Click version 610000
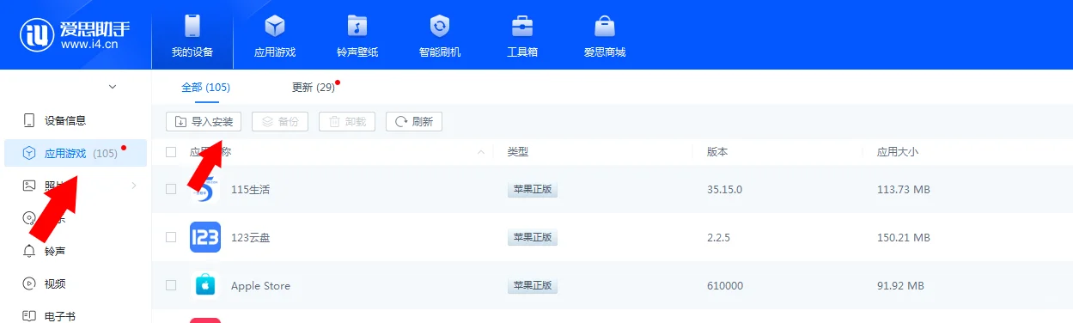Viewport: 1073px width, 323px height. (725, 285)
